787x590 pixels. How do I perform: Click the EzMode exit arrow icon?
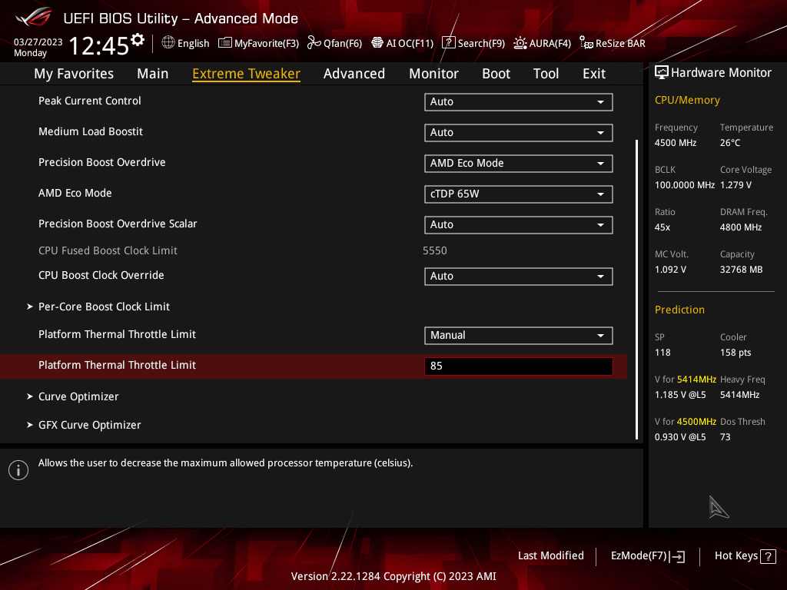click(x=677, y=556)
